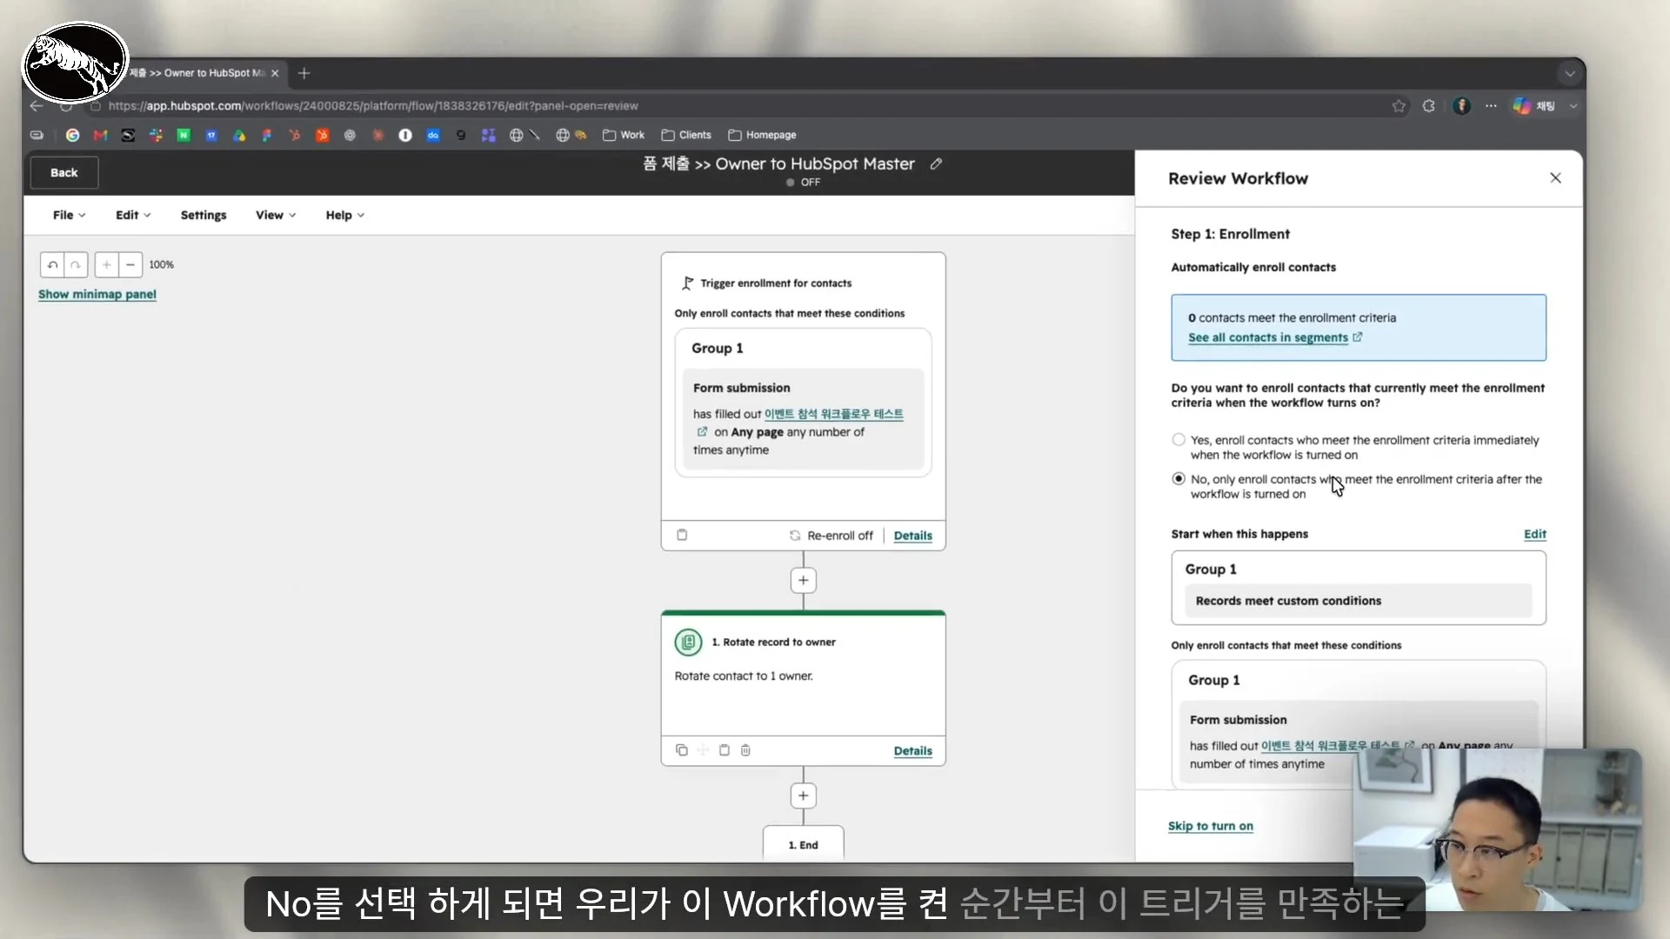Viewport: 1670px width, 939px height.
Task: Open a new browser tab
Action: click(x=304, y=73)
